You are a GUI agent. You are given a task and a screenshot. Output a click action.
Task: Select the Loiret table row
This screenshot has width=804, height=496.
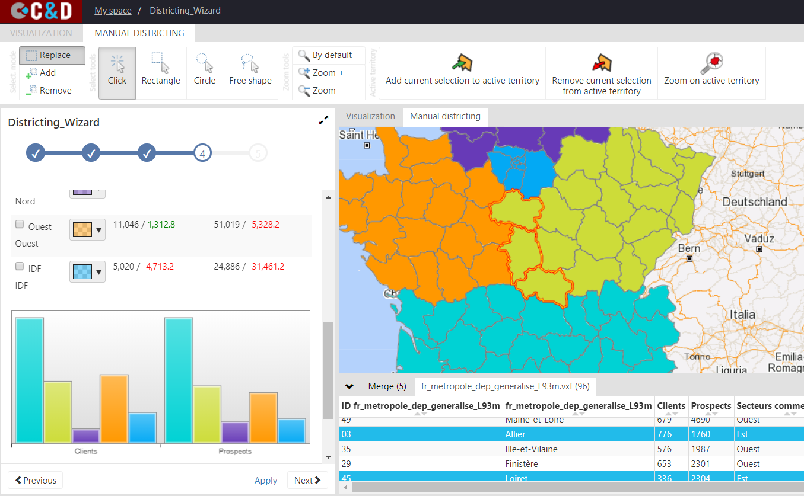point(571,478)
